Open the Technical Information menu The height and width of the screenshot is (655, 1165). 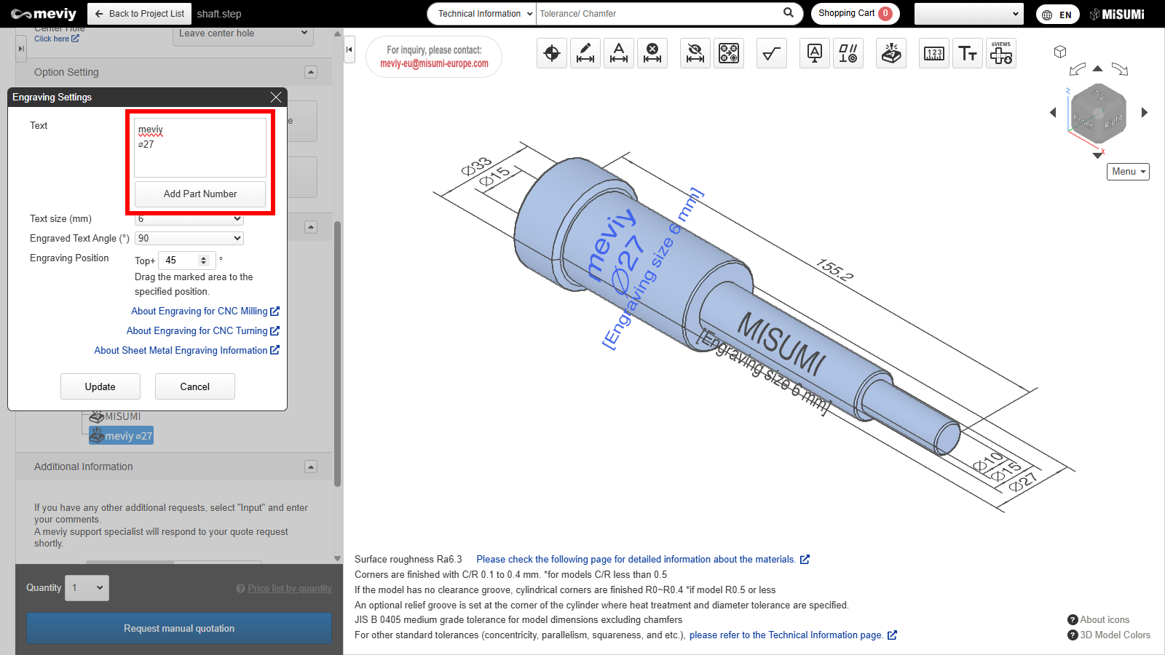[481, 14]
